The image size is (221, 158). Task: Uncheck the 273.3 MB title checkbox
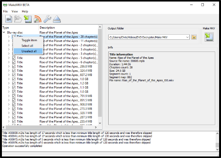[x=14, y=109]
